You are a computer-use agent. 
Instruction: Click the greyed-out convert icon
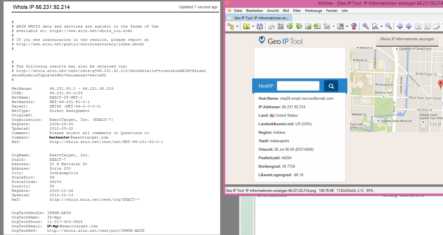pyautogui.click(x=327, y=26)
